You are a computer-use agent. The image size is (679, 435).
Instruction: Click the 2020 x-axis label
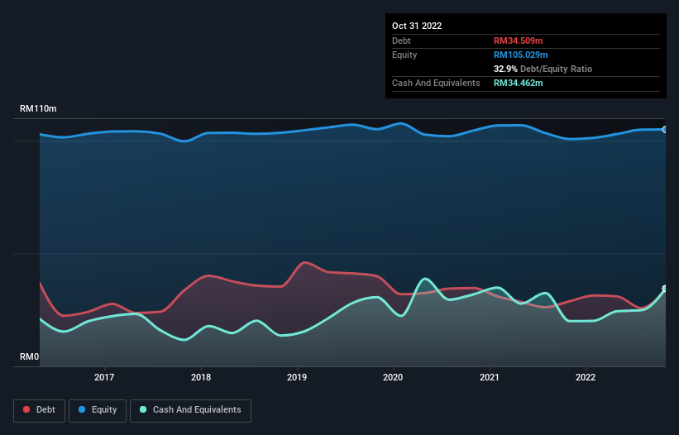point(393,377)
